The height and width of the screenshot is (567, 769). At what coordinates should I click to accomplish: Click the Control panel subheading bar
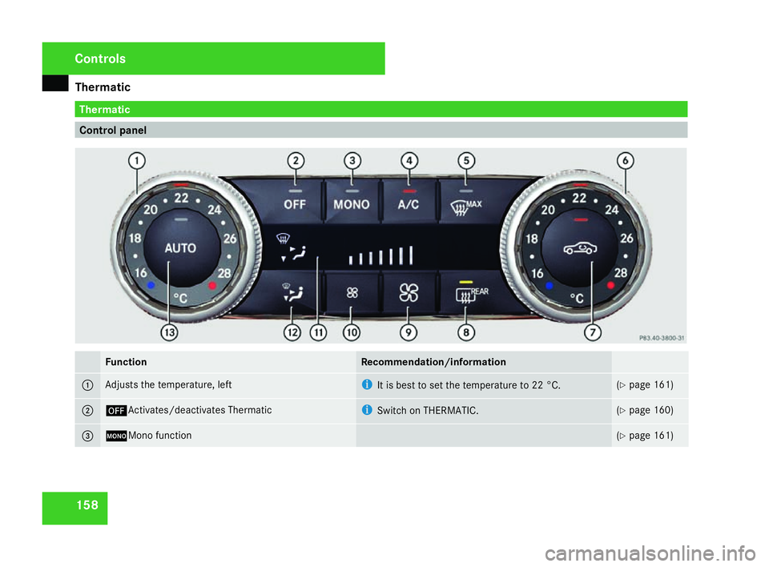381,130
